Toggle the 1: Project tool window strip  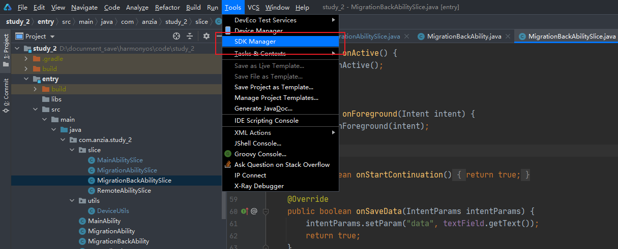6,47
